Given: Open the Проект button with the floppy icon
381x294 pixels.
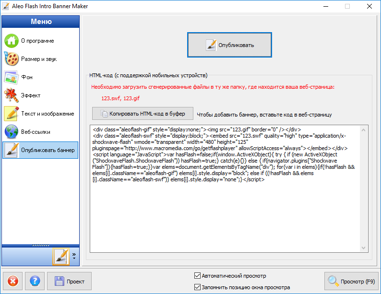Looking at the screenshot, I should [69, 281].
